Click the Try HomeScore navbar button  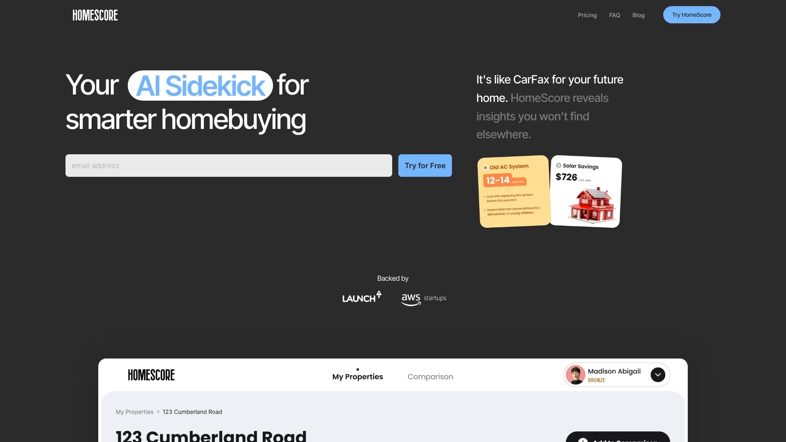(691, 15)
